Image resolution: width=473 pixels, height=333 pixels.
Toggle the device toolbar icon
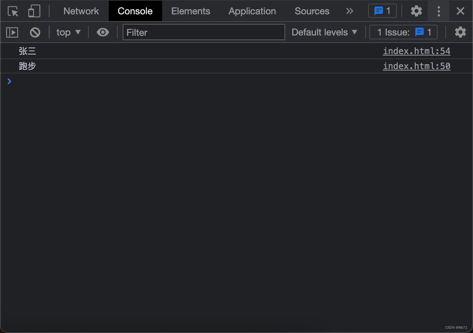pos(34,11)
